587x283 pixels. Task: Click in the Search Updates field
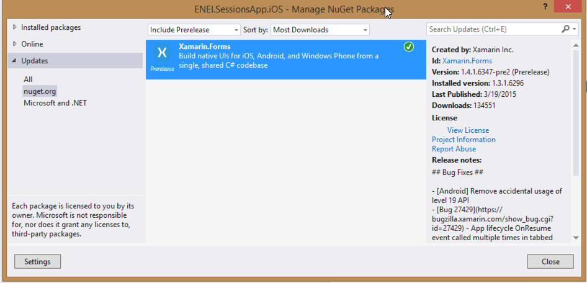(493, 29)
